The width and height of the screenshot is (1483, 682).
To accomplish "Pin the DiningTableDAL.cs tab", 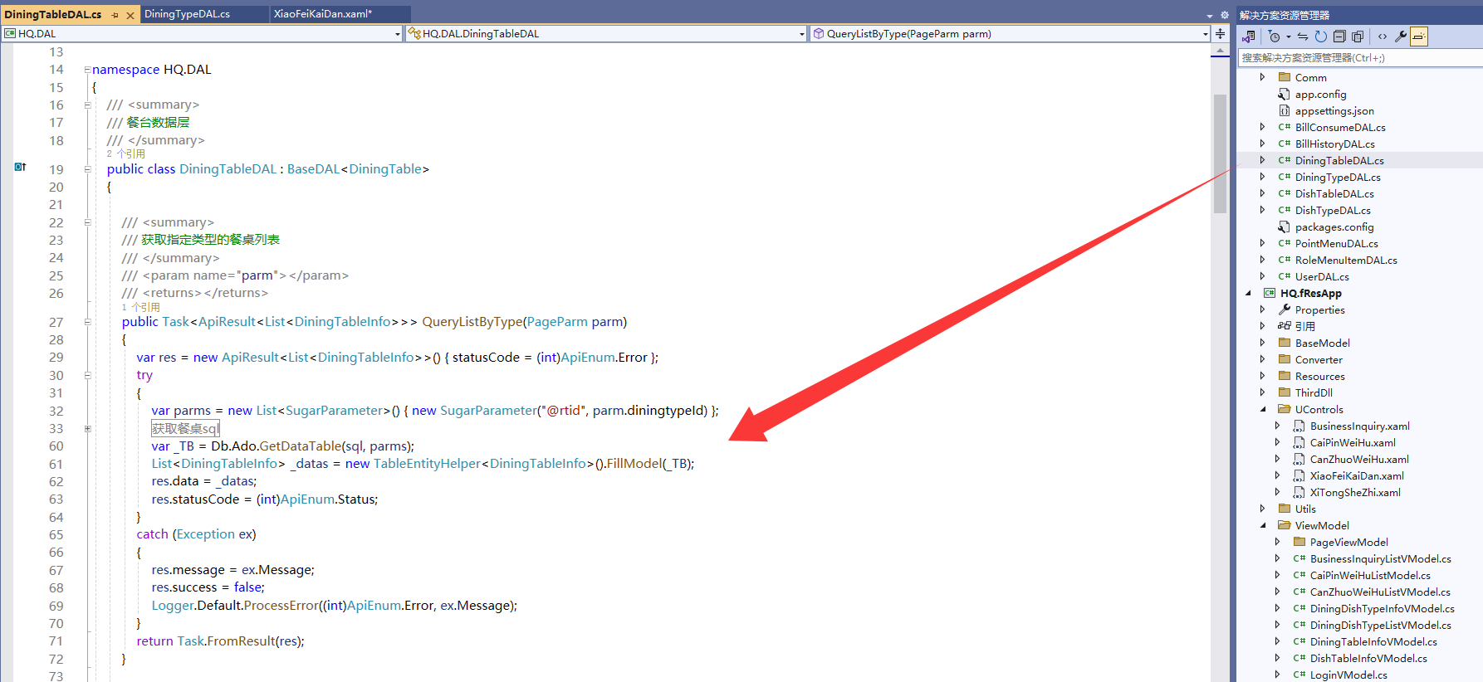I will pos(115,15).
